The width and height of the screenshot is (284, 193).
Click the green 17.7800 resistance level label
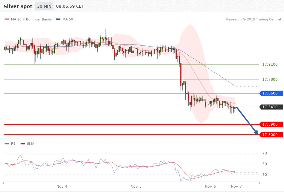coord(270,79)
